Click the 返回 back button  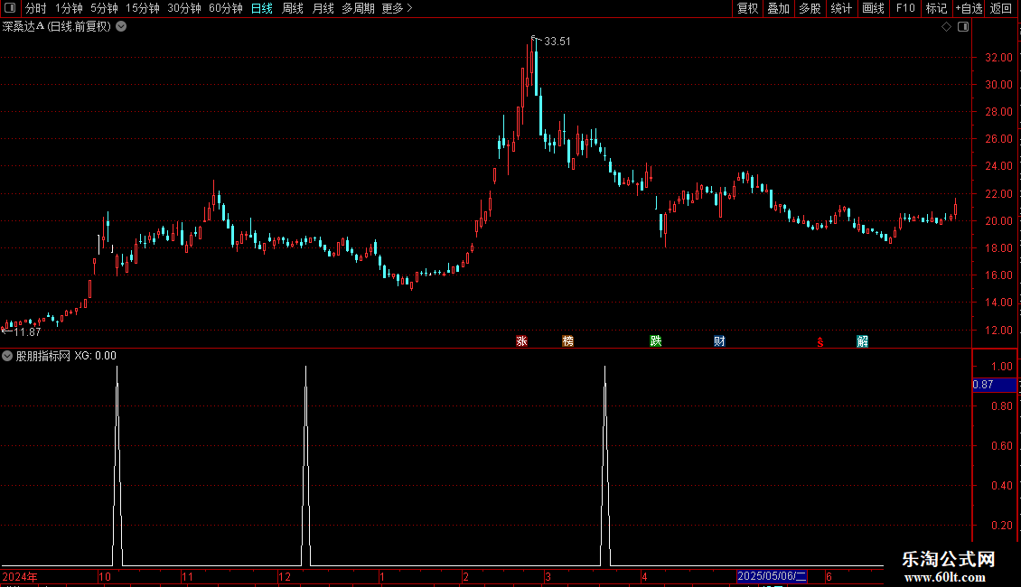[x=1001, y=8]
